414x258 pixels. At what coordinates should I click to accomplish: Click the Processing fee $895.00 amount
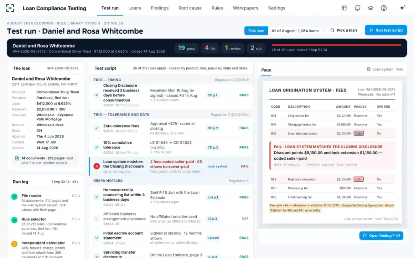coord(345,188)
